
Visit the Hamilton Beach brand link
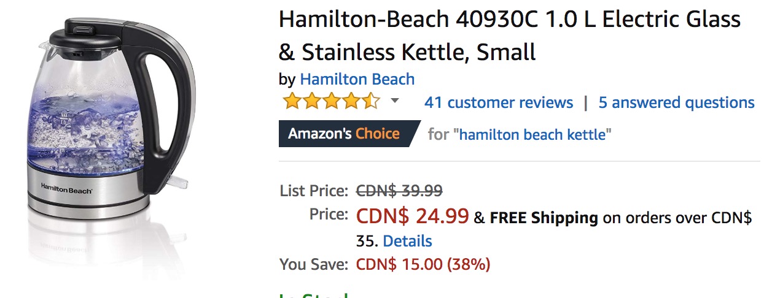coord(357,79)
